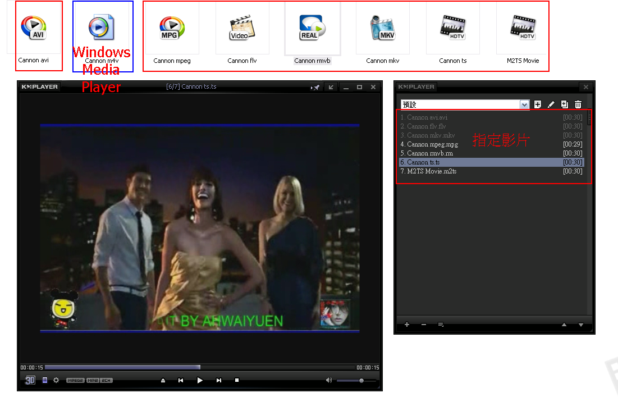618x411 pixels.
Task: Select the Cannon m4v file icon
Action: (101, 27)
